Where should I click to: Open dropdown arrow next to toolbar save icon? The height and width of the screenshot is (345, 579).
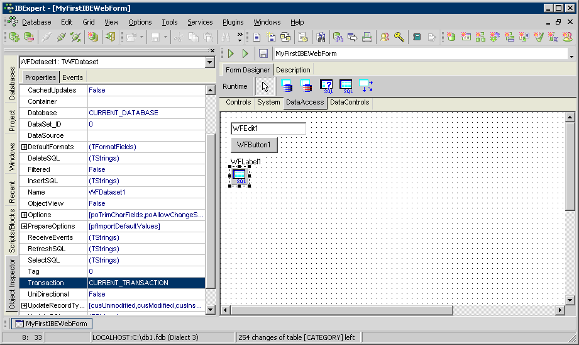coord(165,37)
